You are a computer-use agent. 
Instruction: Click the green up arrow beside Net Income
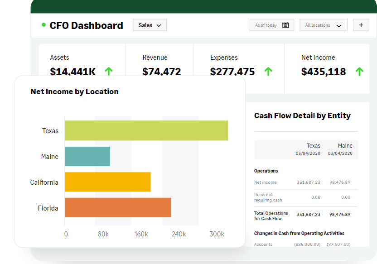pos(359,72)
